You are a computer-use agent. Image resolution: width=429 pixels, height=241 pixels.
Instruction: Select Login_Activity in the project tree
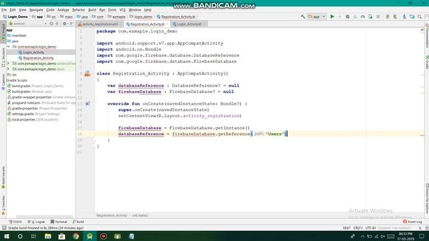click(x=34, y=52)
